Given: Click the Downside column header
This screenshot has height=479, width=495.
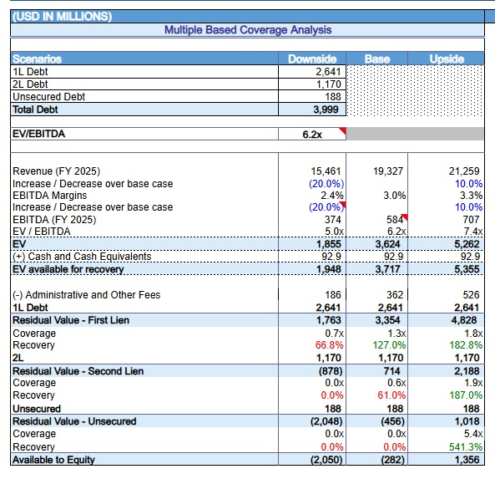Looking at the screenshot, I should (312, 59).
